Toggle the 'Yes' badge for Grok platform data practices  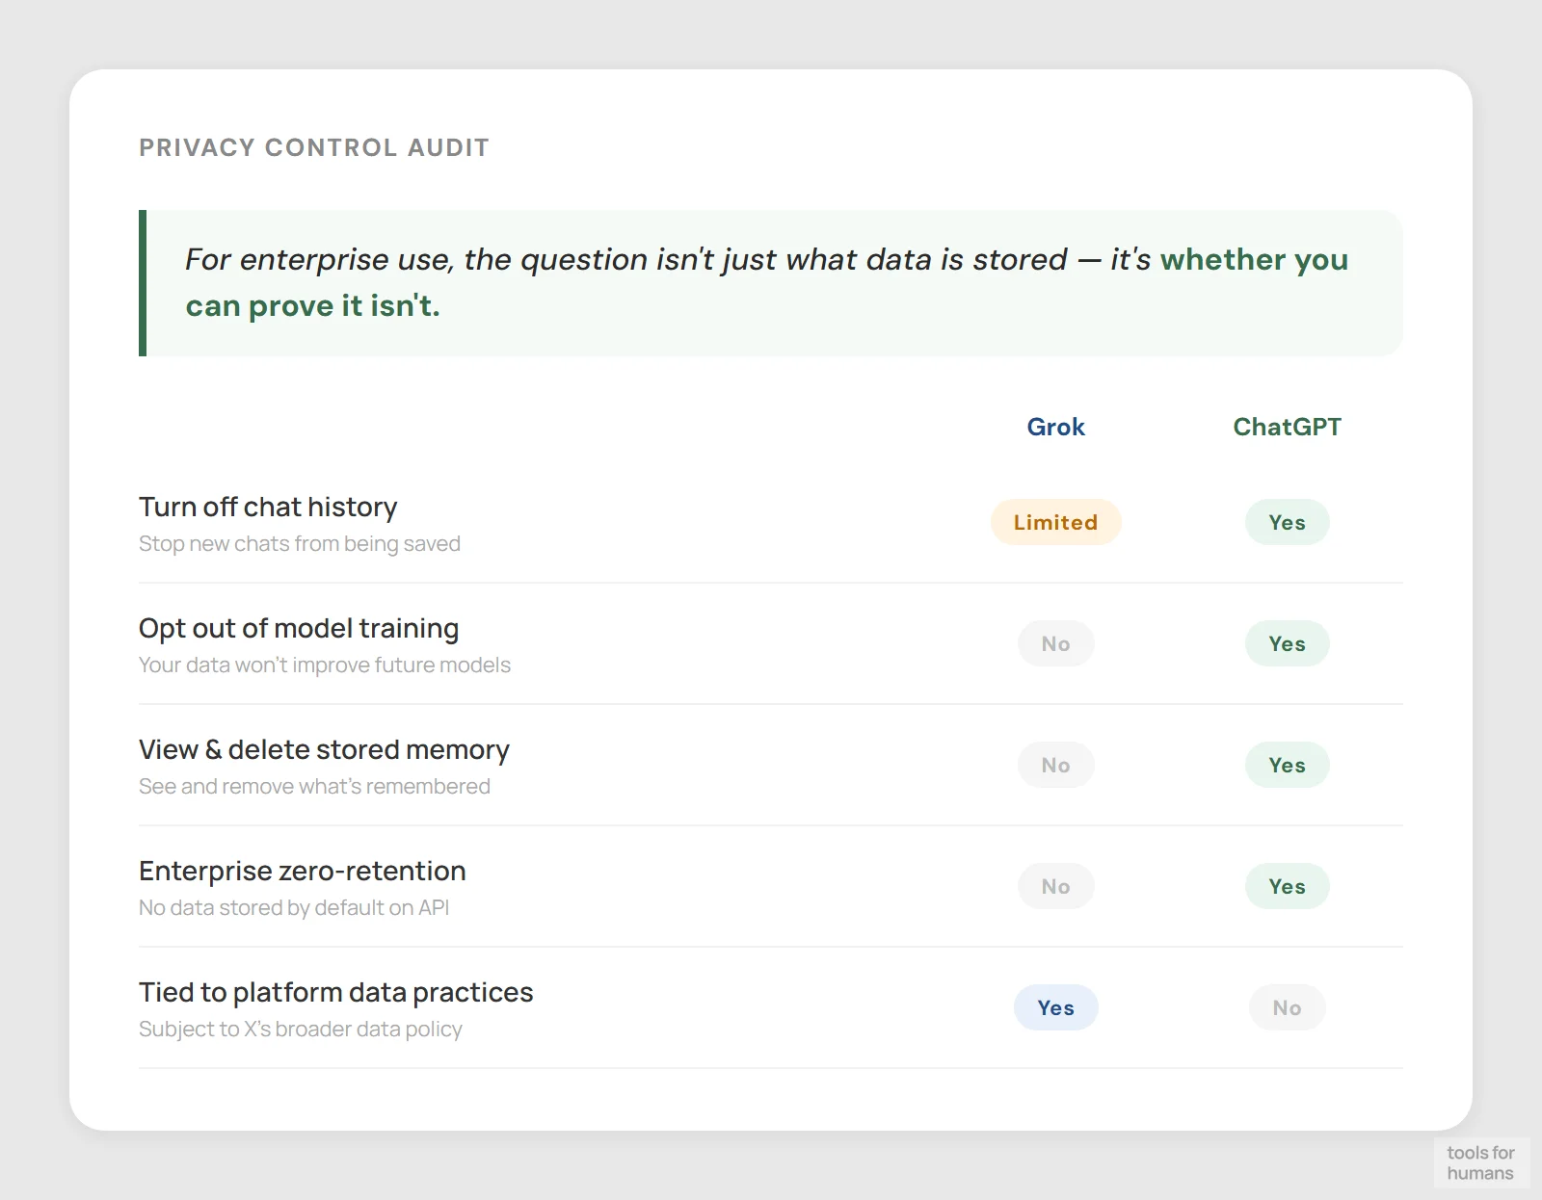1056,1007
